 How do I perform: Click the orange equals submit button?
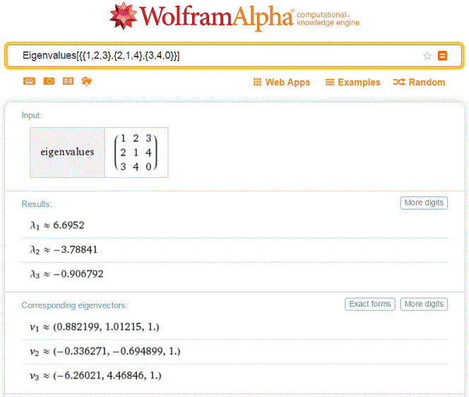tap(442, 56)
